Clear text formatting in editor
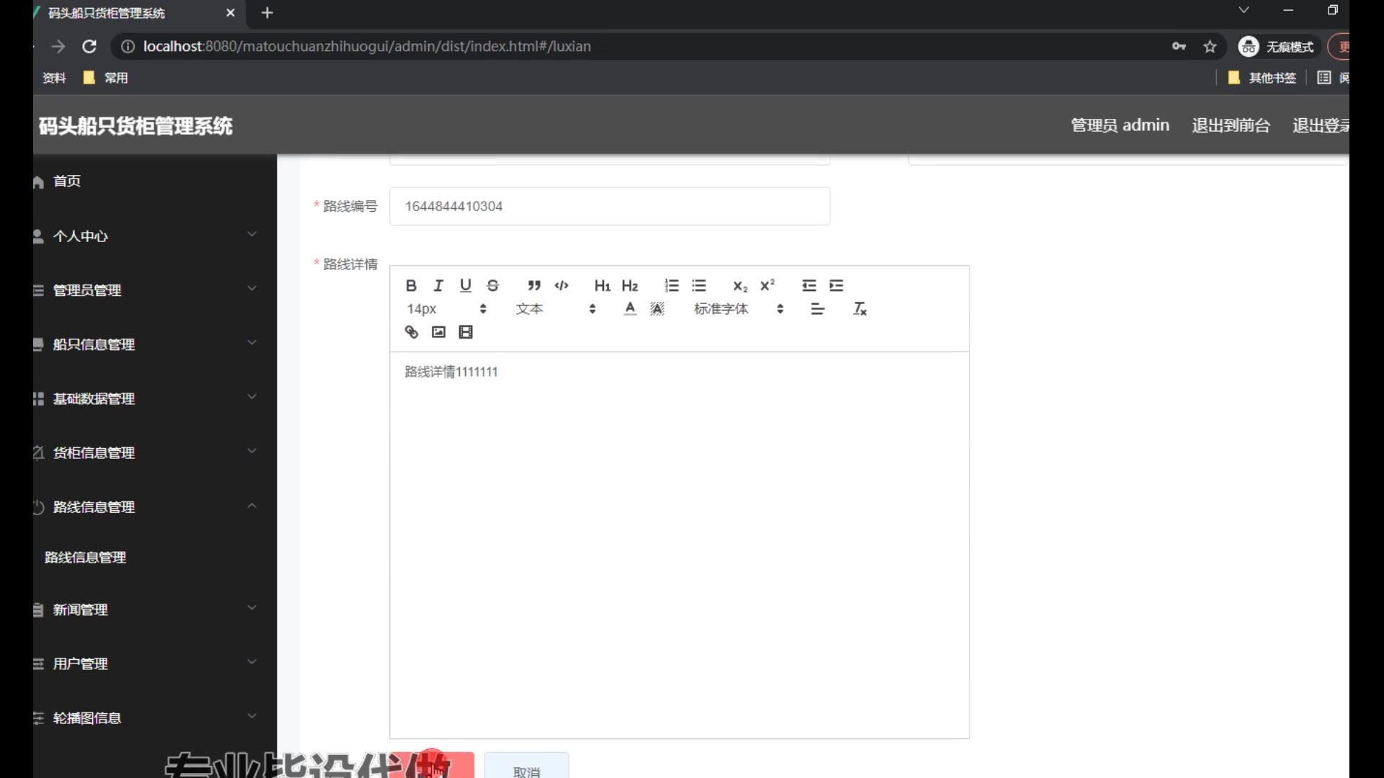 860,309
